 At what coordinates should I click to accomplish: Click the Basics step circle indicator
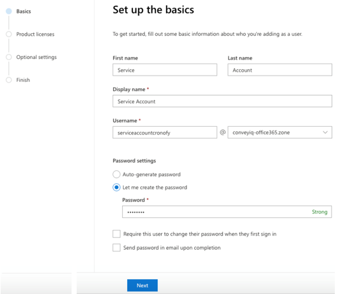coord(9,12)
